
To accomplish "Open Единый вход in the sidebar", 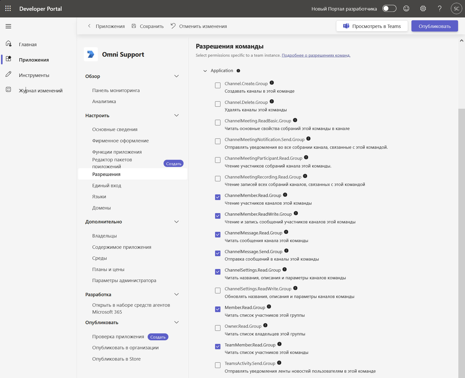I will click(x=107, y=185).
